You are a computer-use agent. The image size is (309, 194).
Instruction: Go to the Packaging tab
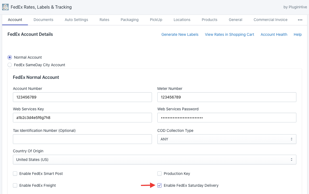click(130, 20)
